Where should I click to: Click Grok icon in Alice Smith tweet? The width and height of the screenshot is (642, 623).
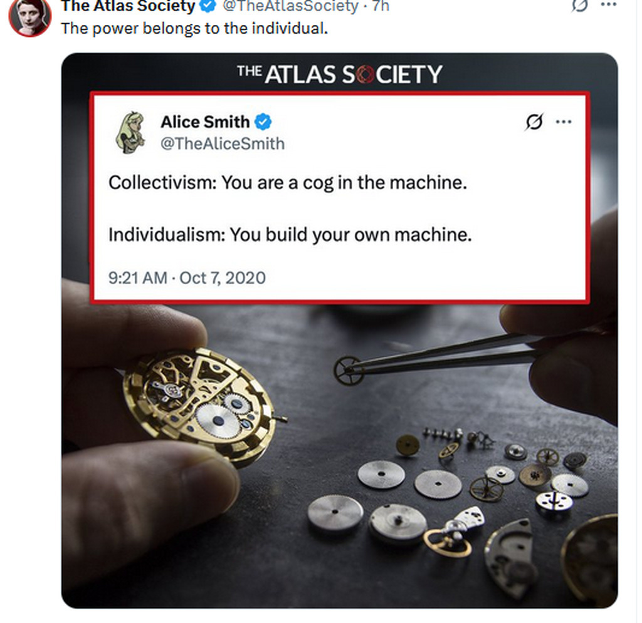(534, 122)
